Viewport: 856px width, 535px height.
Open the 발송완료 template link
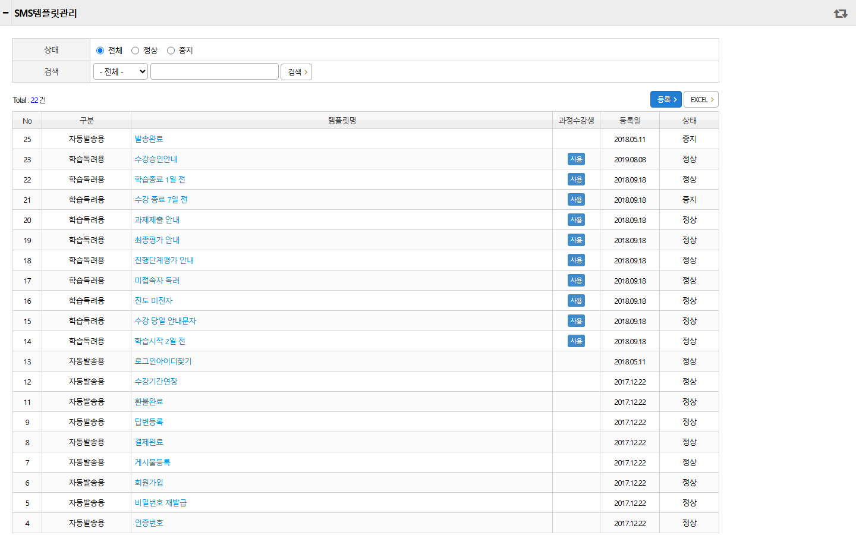point(149,139)
